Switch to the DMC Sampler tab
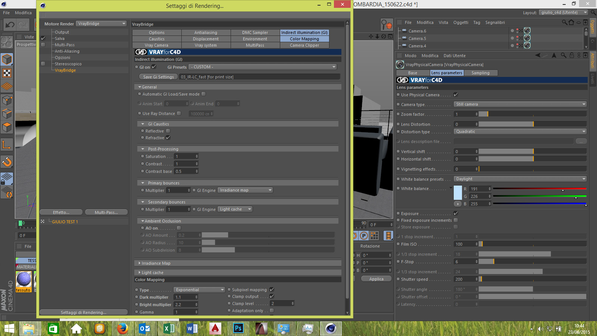The image size is (597, 336). point(255,32)
